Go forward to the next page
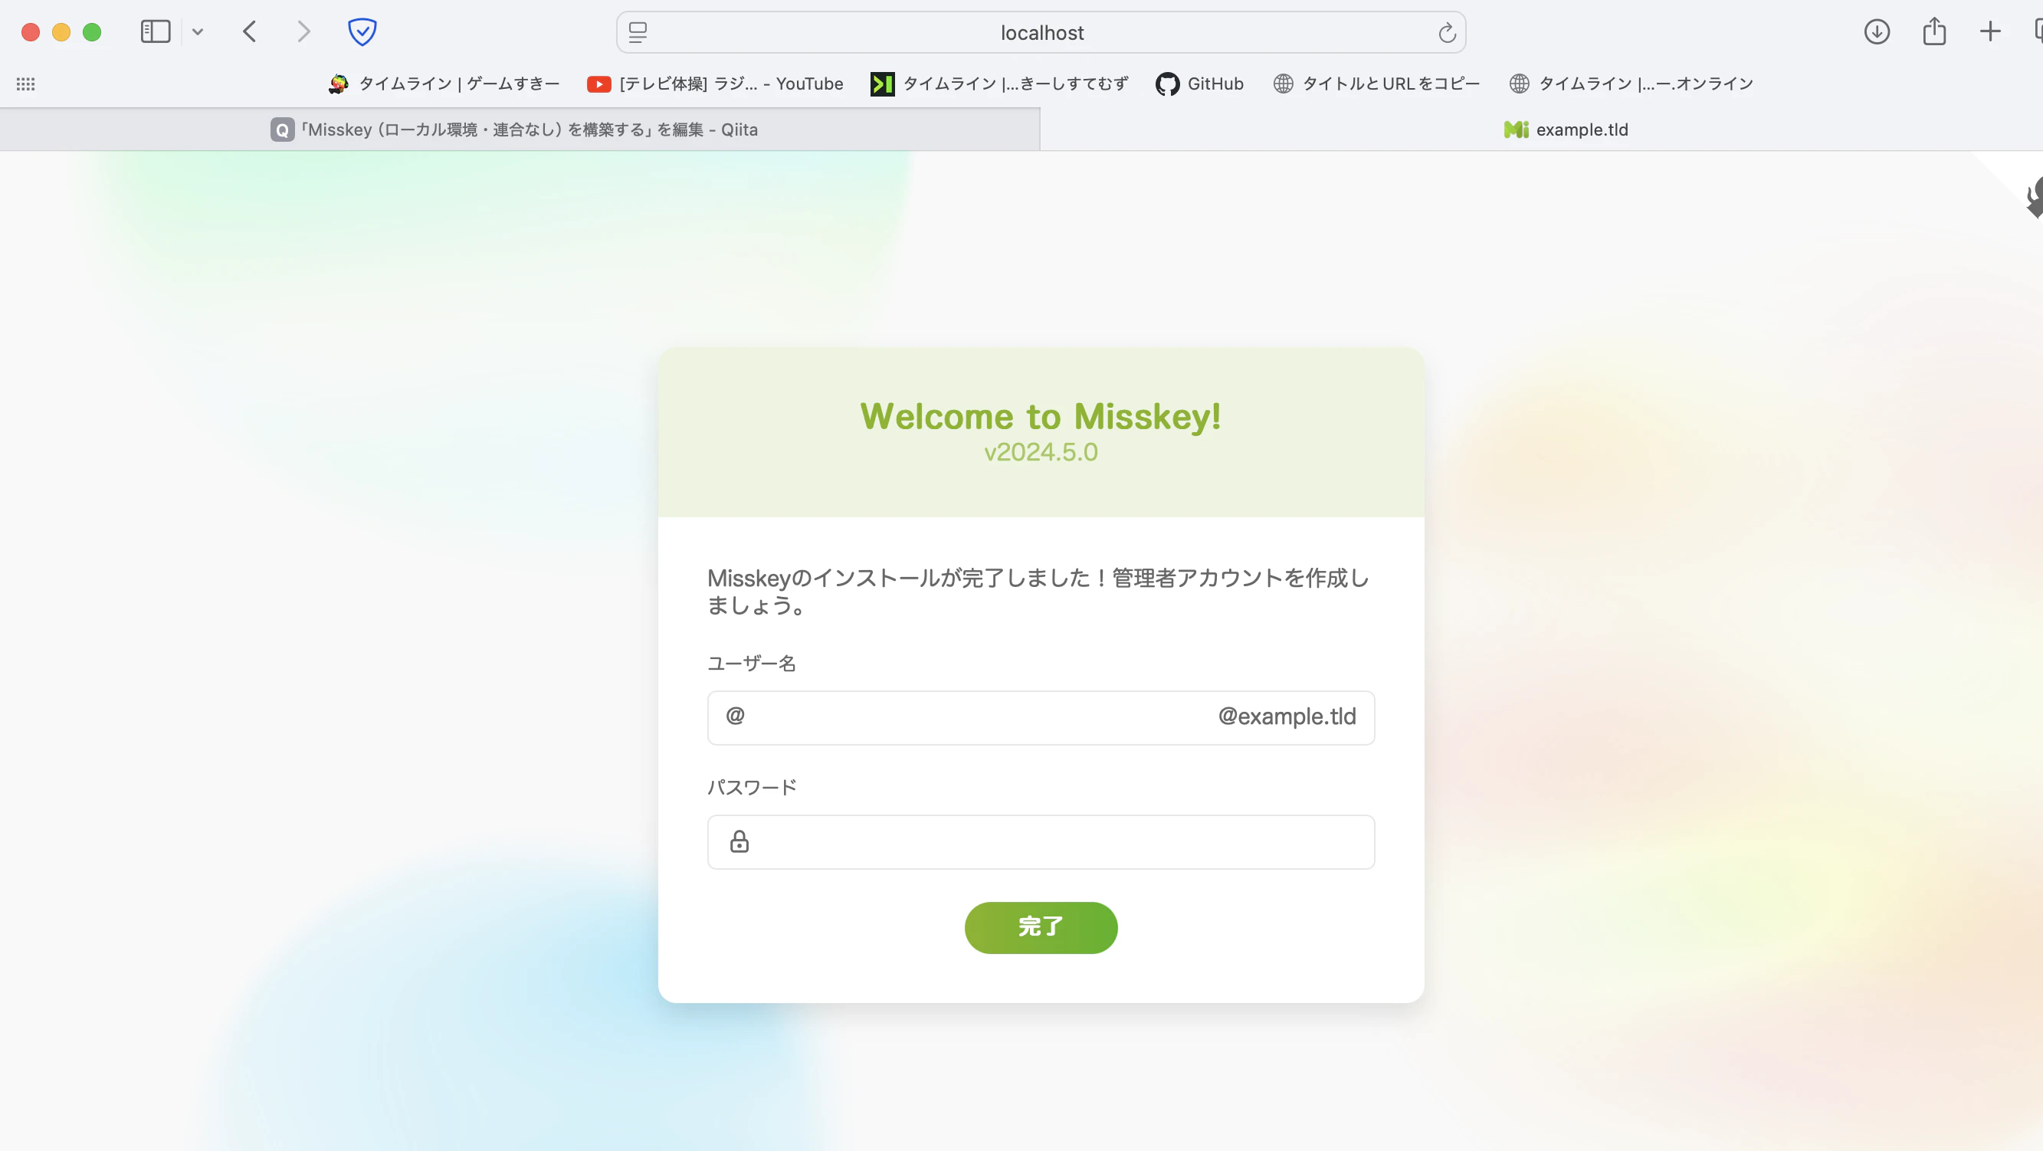The width and height of the screenshot is (2043, 1151). 303,31
